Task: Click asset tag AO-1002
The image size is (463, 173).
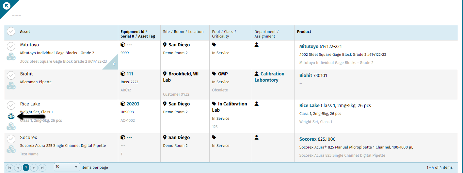Action: click(x=128, y=120)
